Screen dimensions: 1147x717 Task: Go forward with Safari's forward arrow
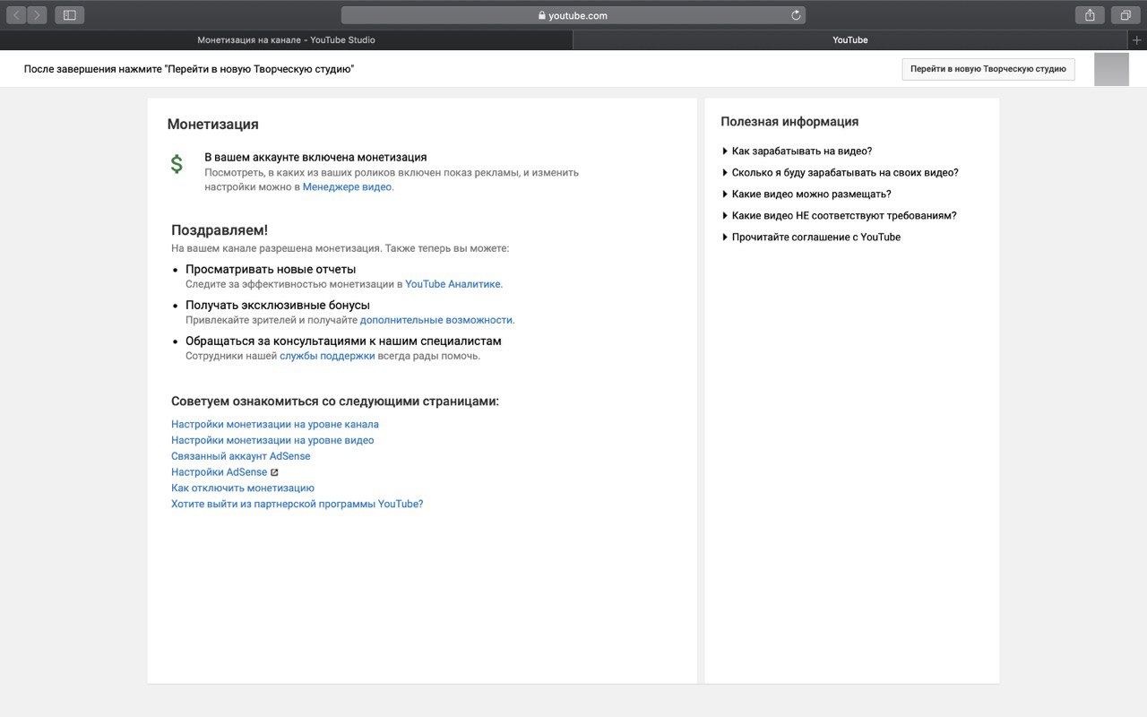coord(37,15)
